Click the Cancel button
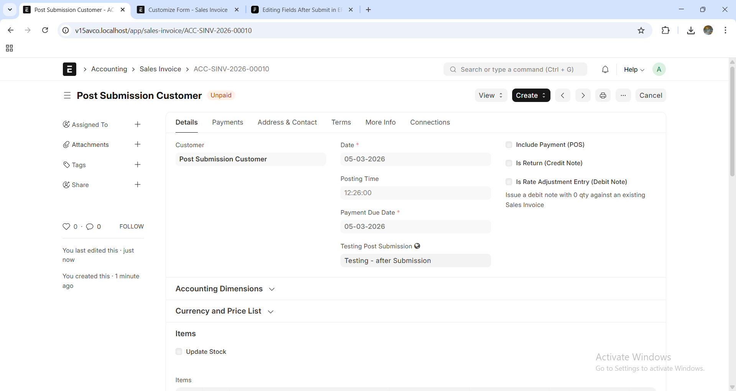The height and width of the screenshot is (391, 736). (x=651, y=95)
